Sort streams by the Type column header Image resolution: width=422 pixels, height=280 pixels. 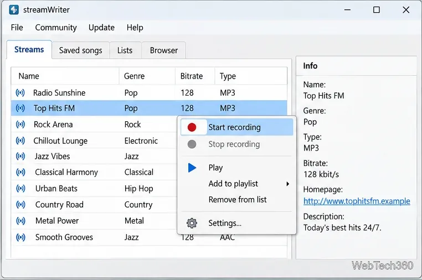pyautogui.click(x=251, y=76)
